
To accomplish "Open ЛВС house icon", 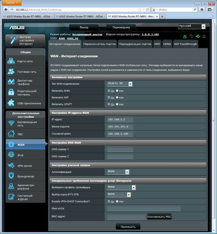I will point(11,134).
